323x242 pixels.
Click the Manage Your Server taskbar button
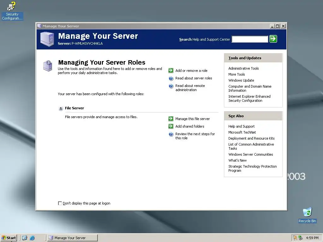[73, 238]
